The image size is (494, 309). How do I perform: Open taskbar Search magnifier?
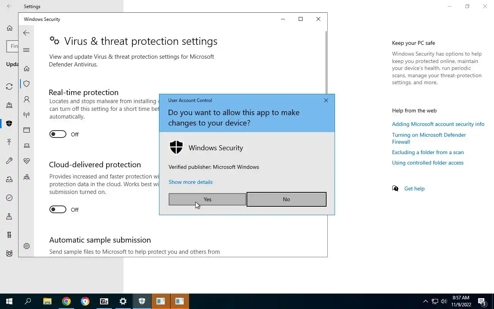(x=28, y=301)
